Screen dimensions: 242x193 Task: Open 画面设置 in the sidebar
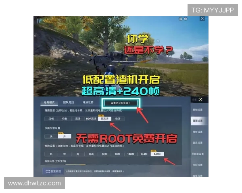[x=198, y=121]
